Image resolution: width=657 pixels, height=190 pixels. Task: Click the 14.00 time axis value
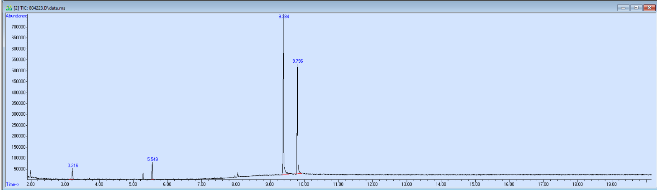[441, 184]
